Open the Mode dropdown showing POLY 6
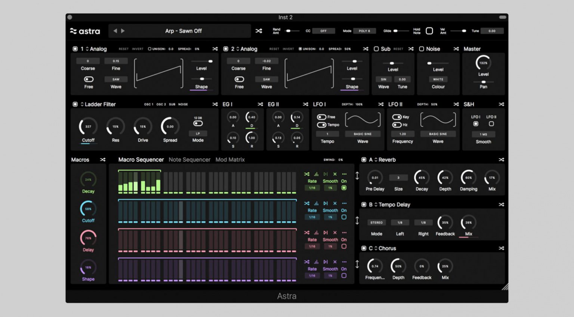Image resolution: width=574 pixels, height=317 pixels. 364,31
